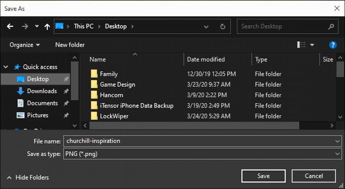Select Pictures in the navigation pane
This screenshot has height=189, width=345.
[x=37, y=115]
